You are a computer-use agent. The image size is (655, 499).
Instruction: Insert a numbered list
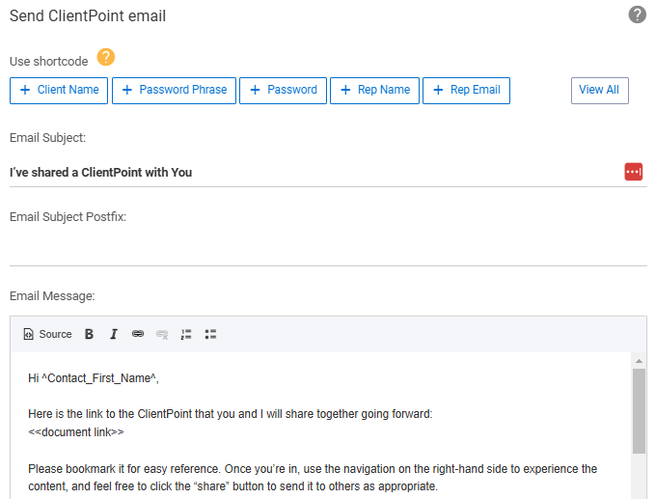[186, 334]
